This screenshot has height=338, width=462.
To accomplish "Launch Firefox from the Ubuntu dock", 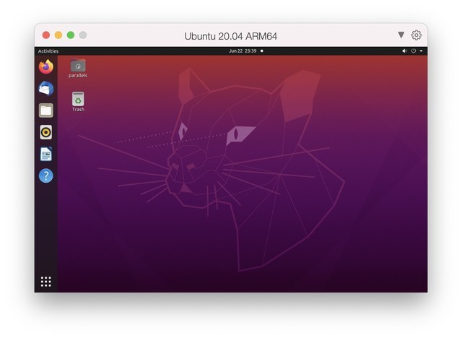I will pyautogui.click(x=46, y=67).
